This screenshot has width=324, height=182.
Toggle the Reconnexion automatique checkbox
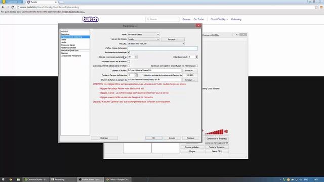tap(129, 53)
